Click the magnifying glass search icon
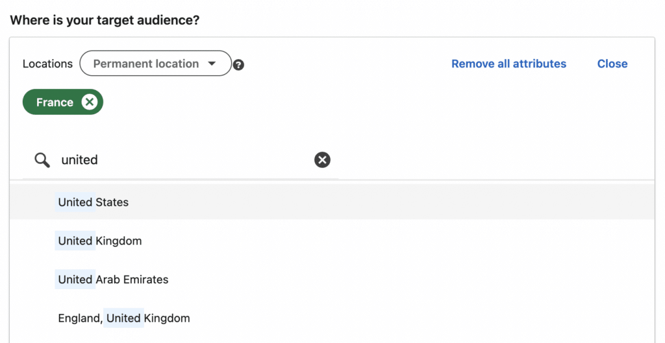Viewport: 665px width, 343px height. coord(42,160)
